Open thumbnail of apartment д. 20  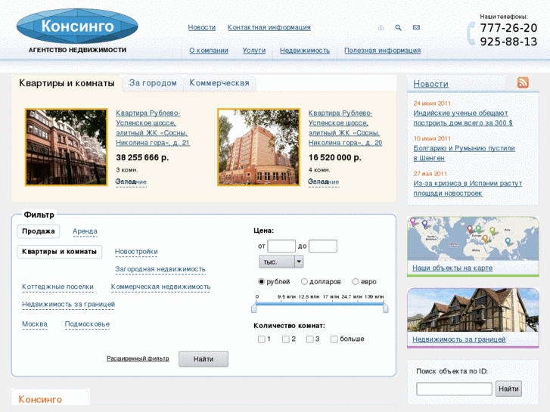[x=259, y=147]
